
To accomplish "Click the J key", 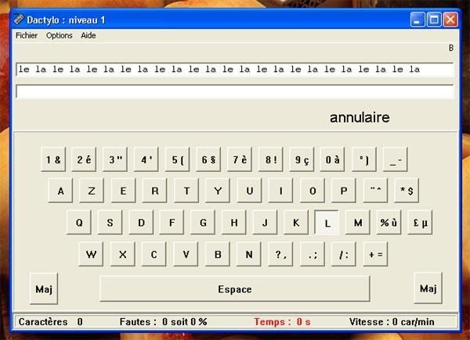I will click(x=265, y=223).
